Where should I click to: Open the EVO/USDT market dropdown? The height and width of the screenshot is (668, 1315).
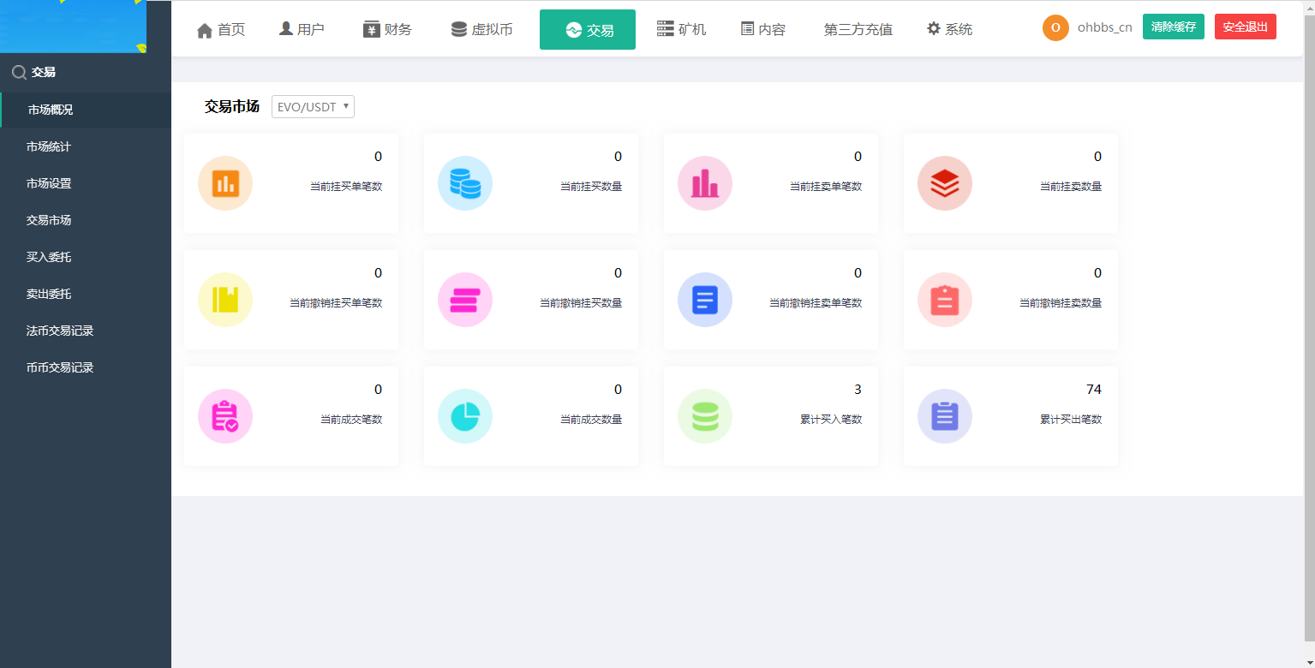coord(312,106)
